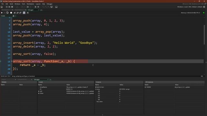The height and width of the screenshot is (116, 207).
Task: Expand Built-in Vars in Instance panel
Action: click(x=96, y=87)
